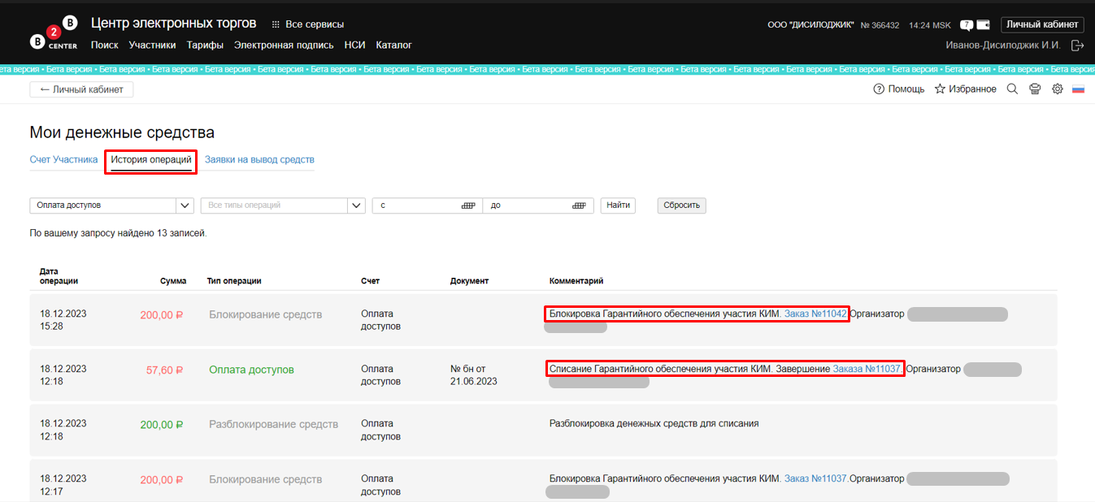
Task: Click the printer icon
Action: [1035, 89]
